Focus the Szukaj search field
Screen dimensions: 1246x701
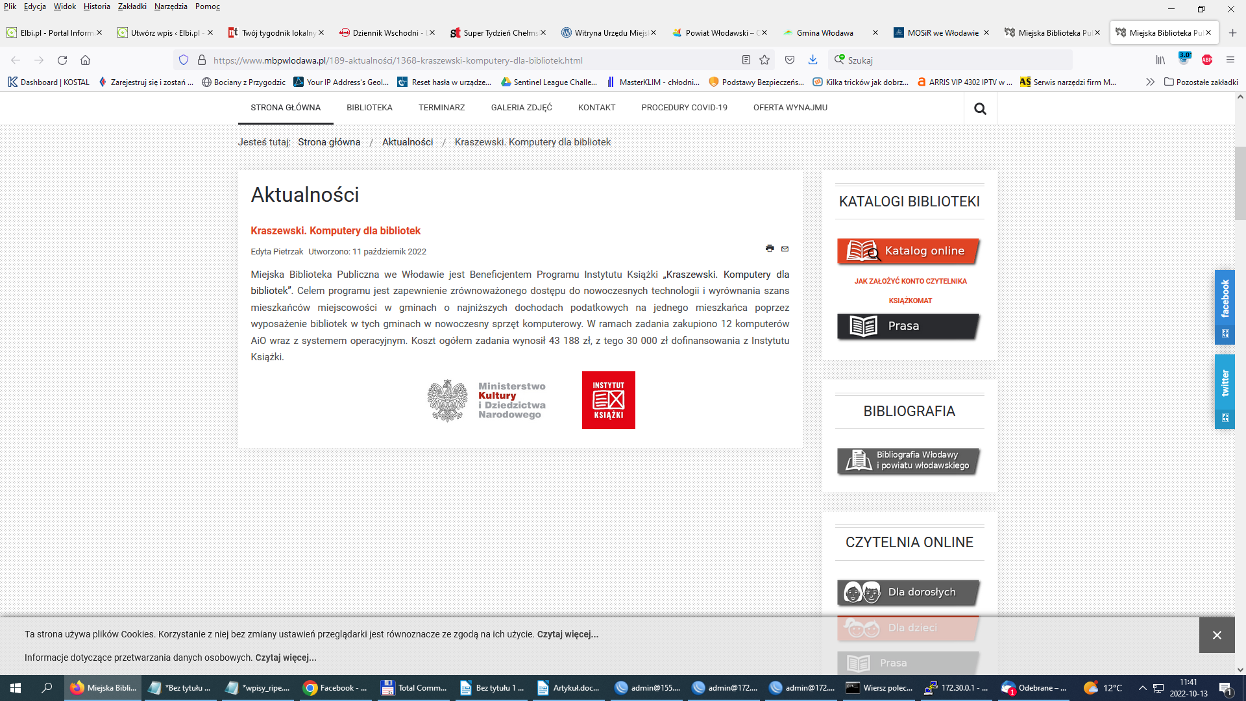pyautogui.click(x=951, y=60)
